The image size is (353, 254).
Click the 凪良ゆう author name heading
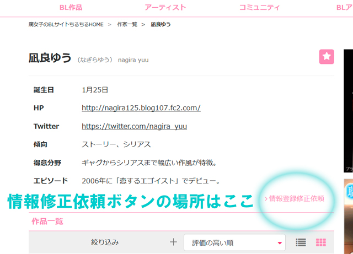coord(50,58)
